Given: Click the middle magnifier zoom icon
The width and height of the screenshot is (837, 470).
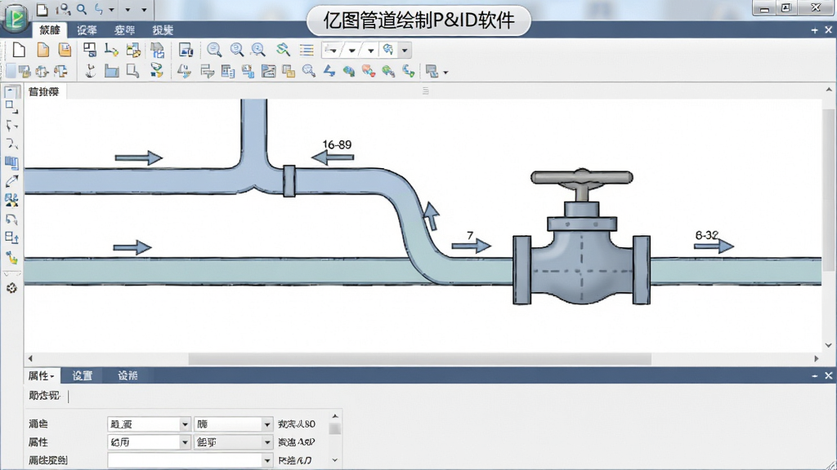Looking at the screenshot, I should pyautogui.click(x=236, y=50).
